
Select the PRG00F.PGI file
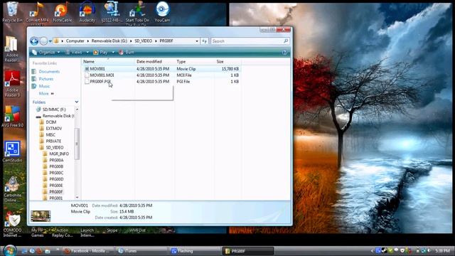[100, 82]
